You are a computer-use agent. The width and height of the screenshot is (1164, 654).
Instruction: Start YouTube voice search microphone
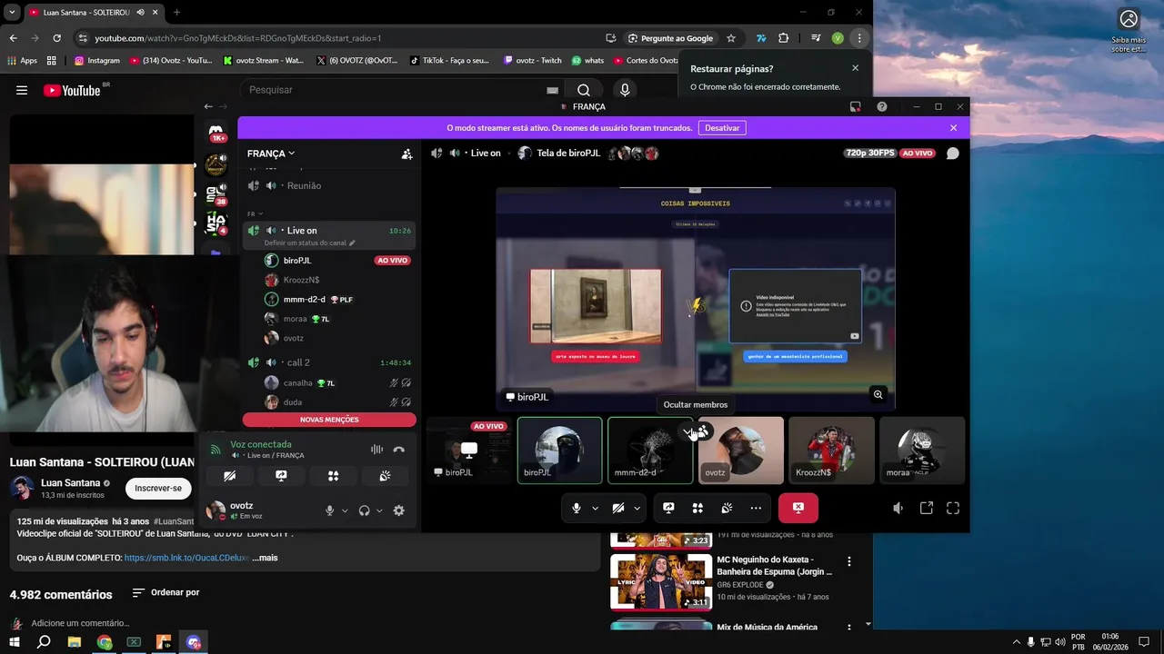click(624, 90)
